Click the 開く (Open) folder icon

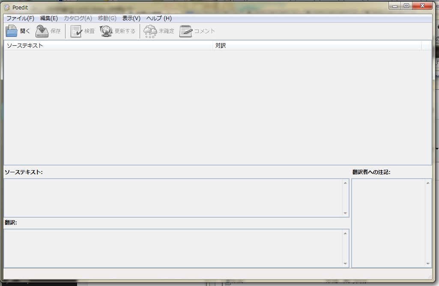(12, 31)
